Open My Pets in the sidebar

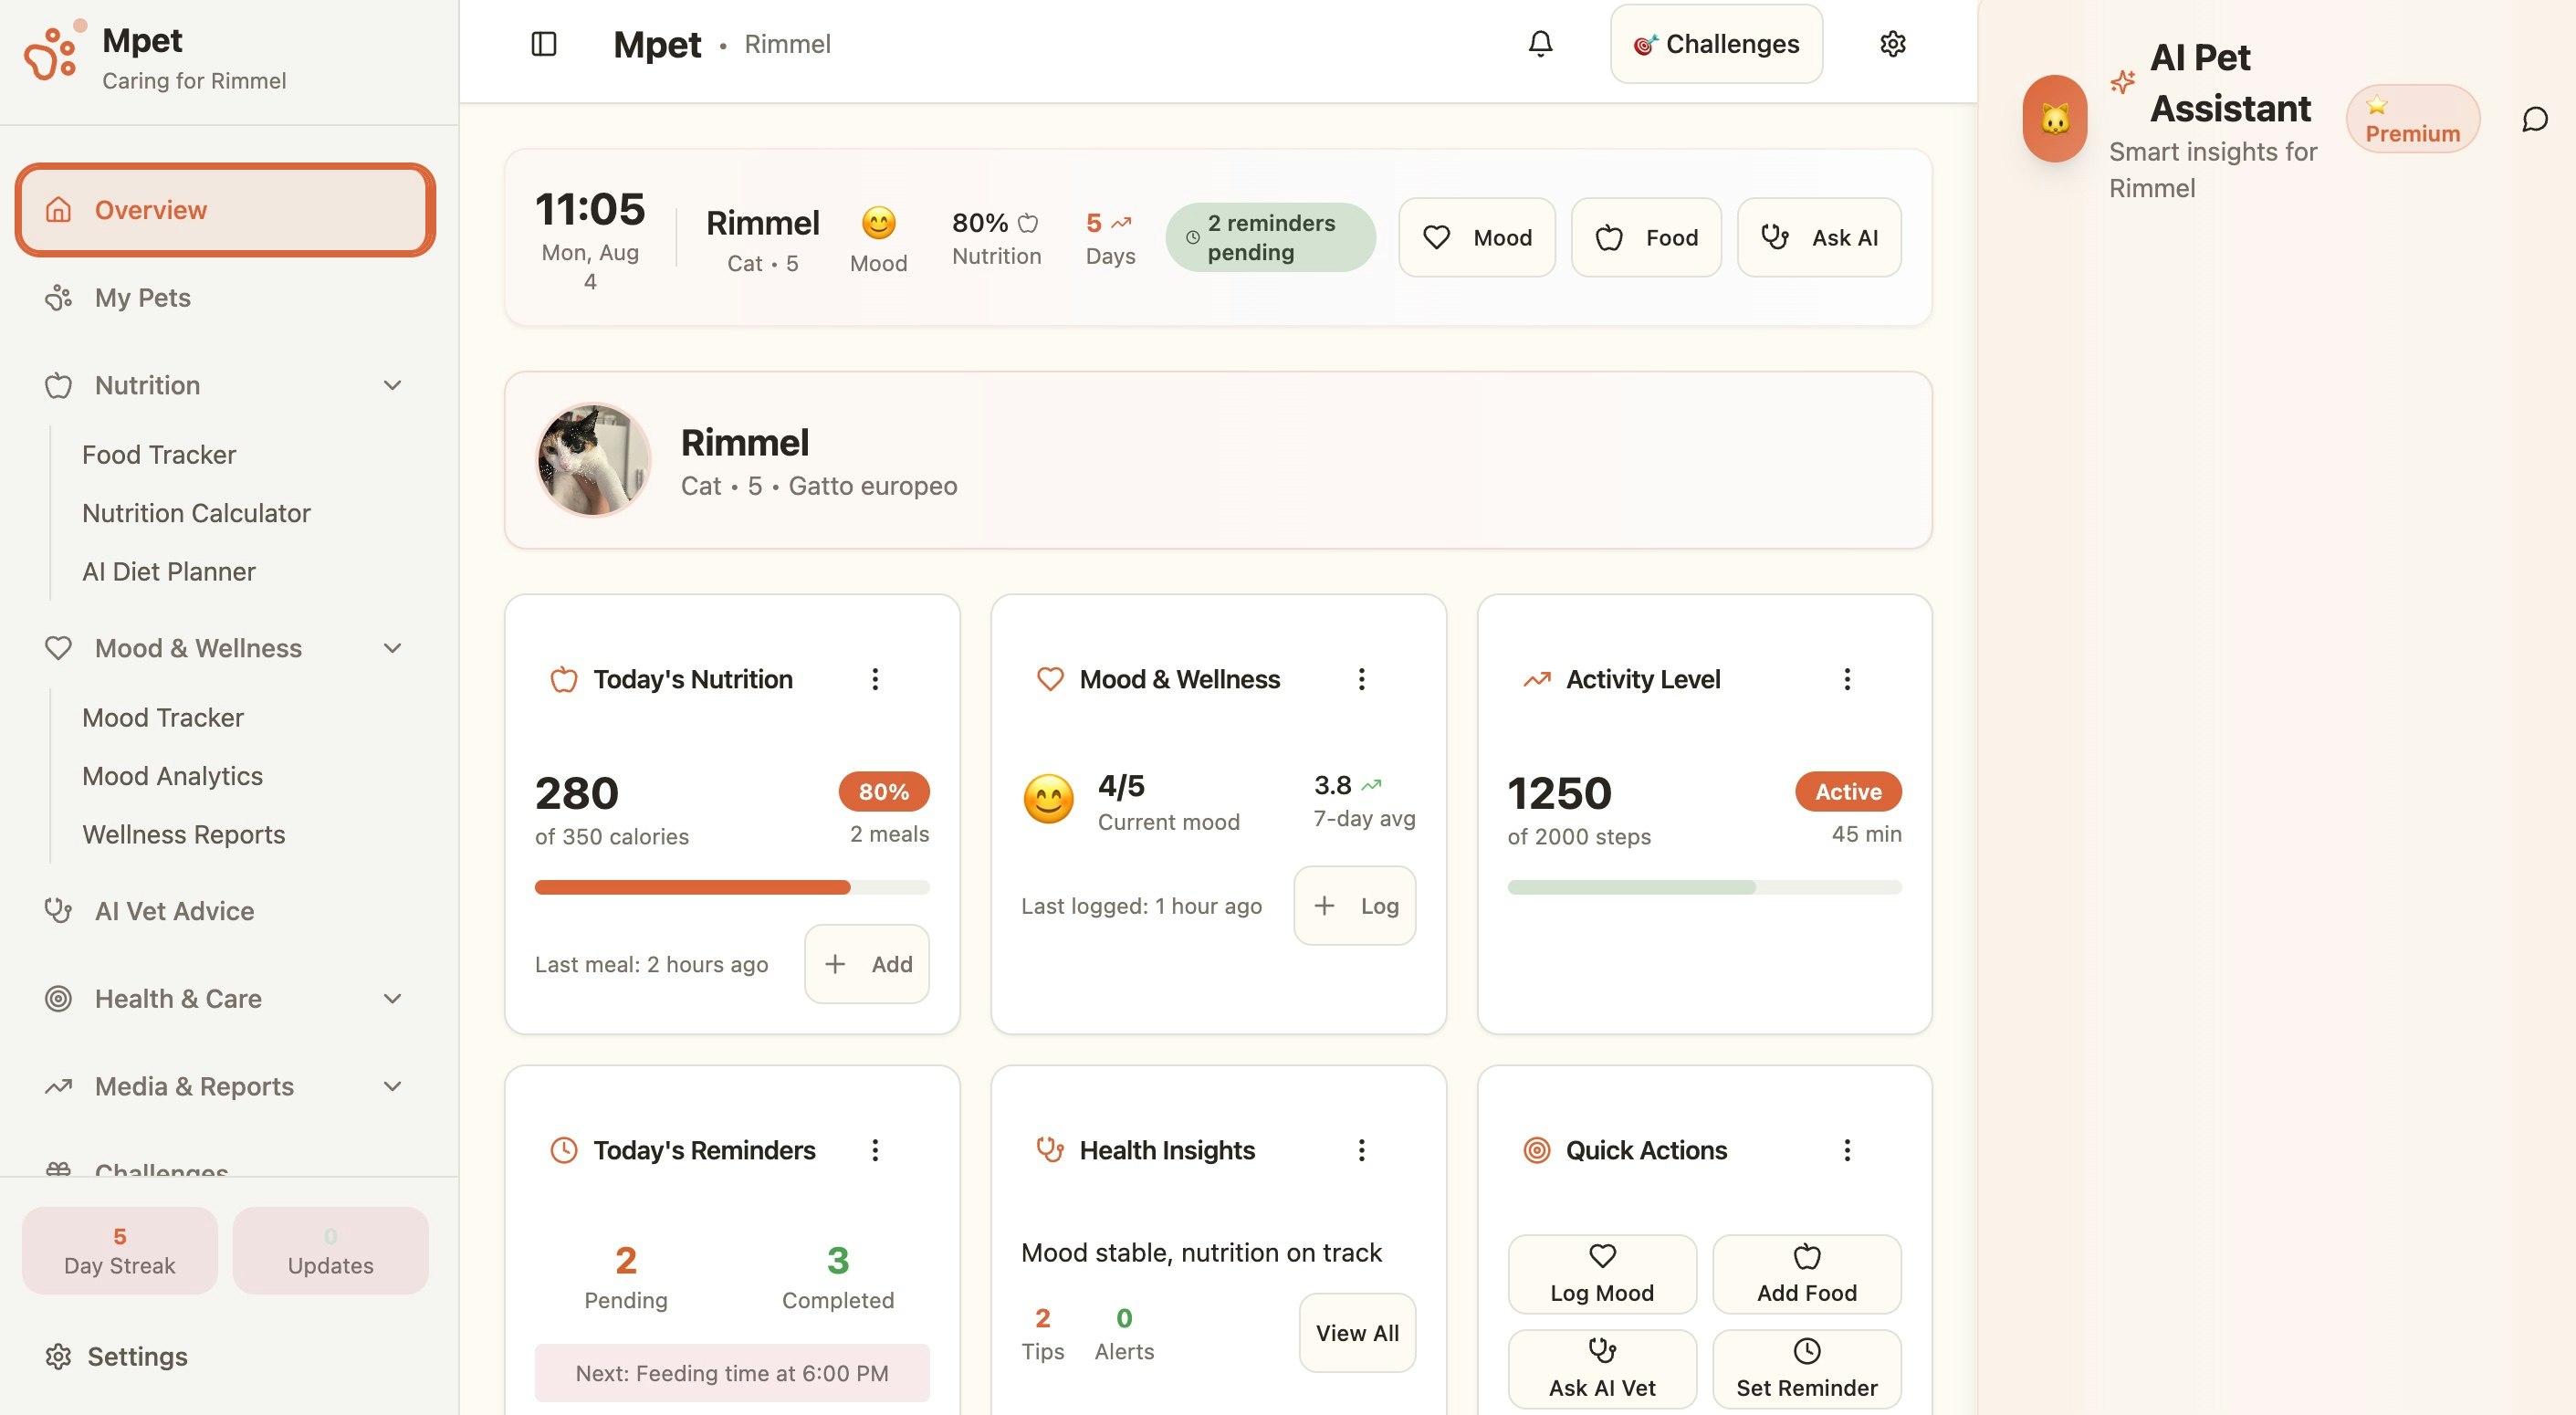[225, 297]
